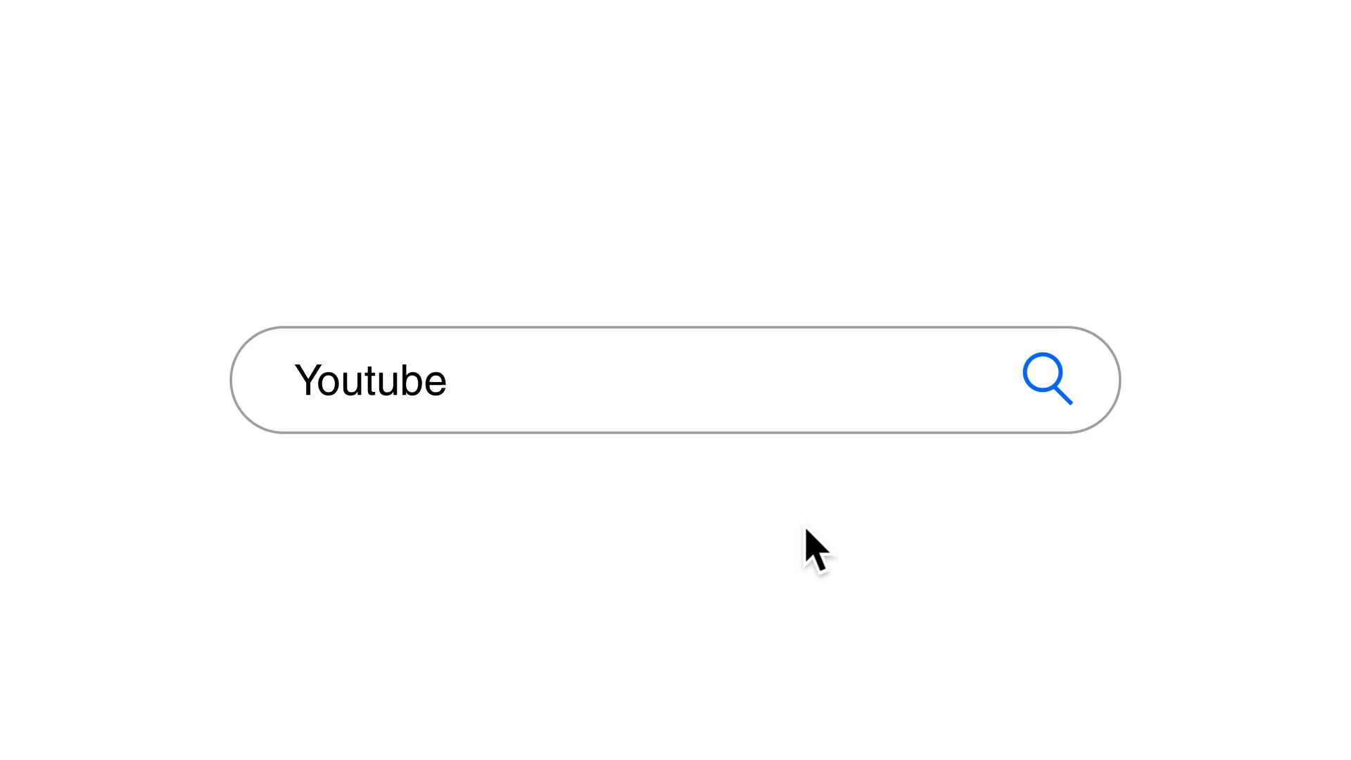Click the blue magnifying glass search icon

1047,379
